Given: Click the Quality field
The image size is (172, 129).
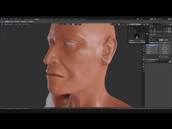Looking at the screenshot, I should 152,53.
